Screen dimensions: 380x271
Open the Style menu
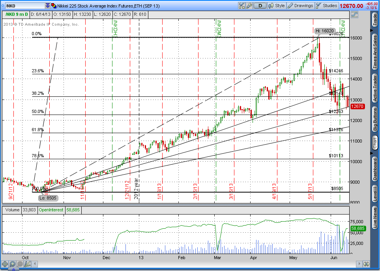(x=277, y=6)
